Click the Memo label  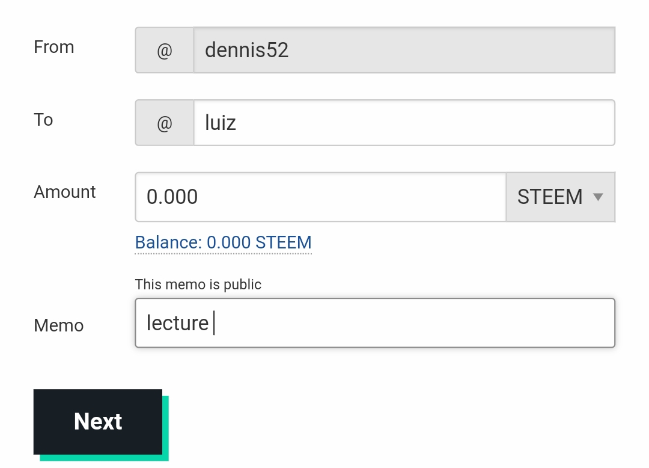[59, 326]
